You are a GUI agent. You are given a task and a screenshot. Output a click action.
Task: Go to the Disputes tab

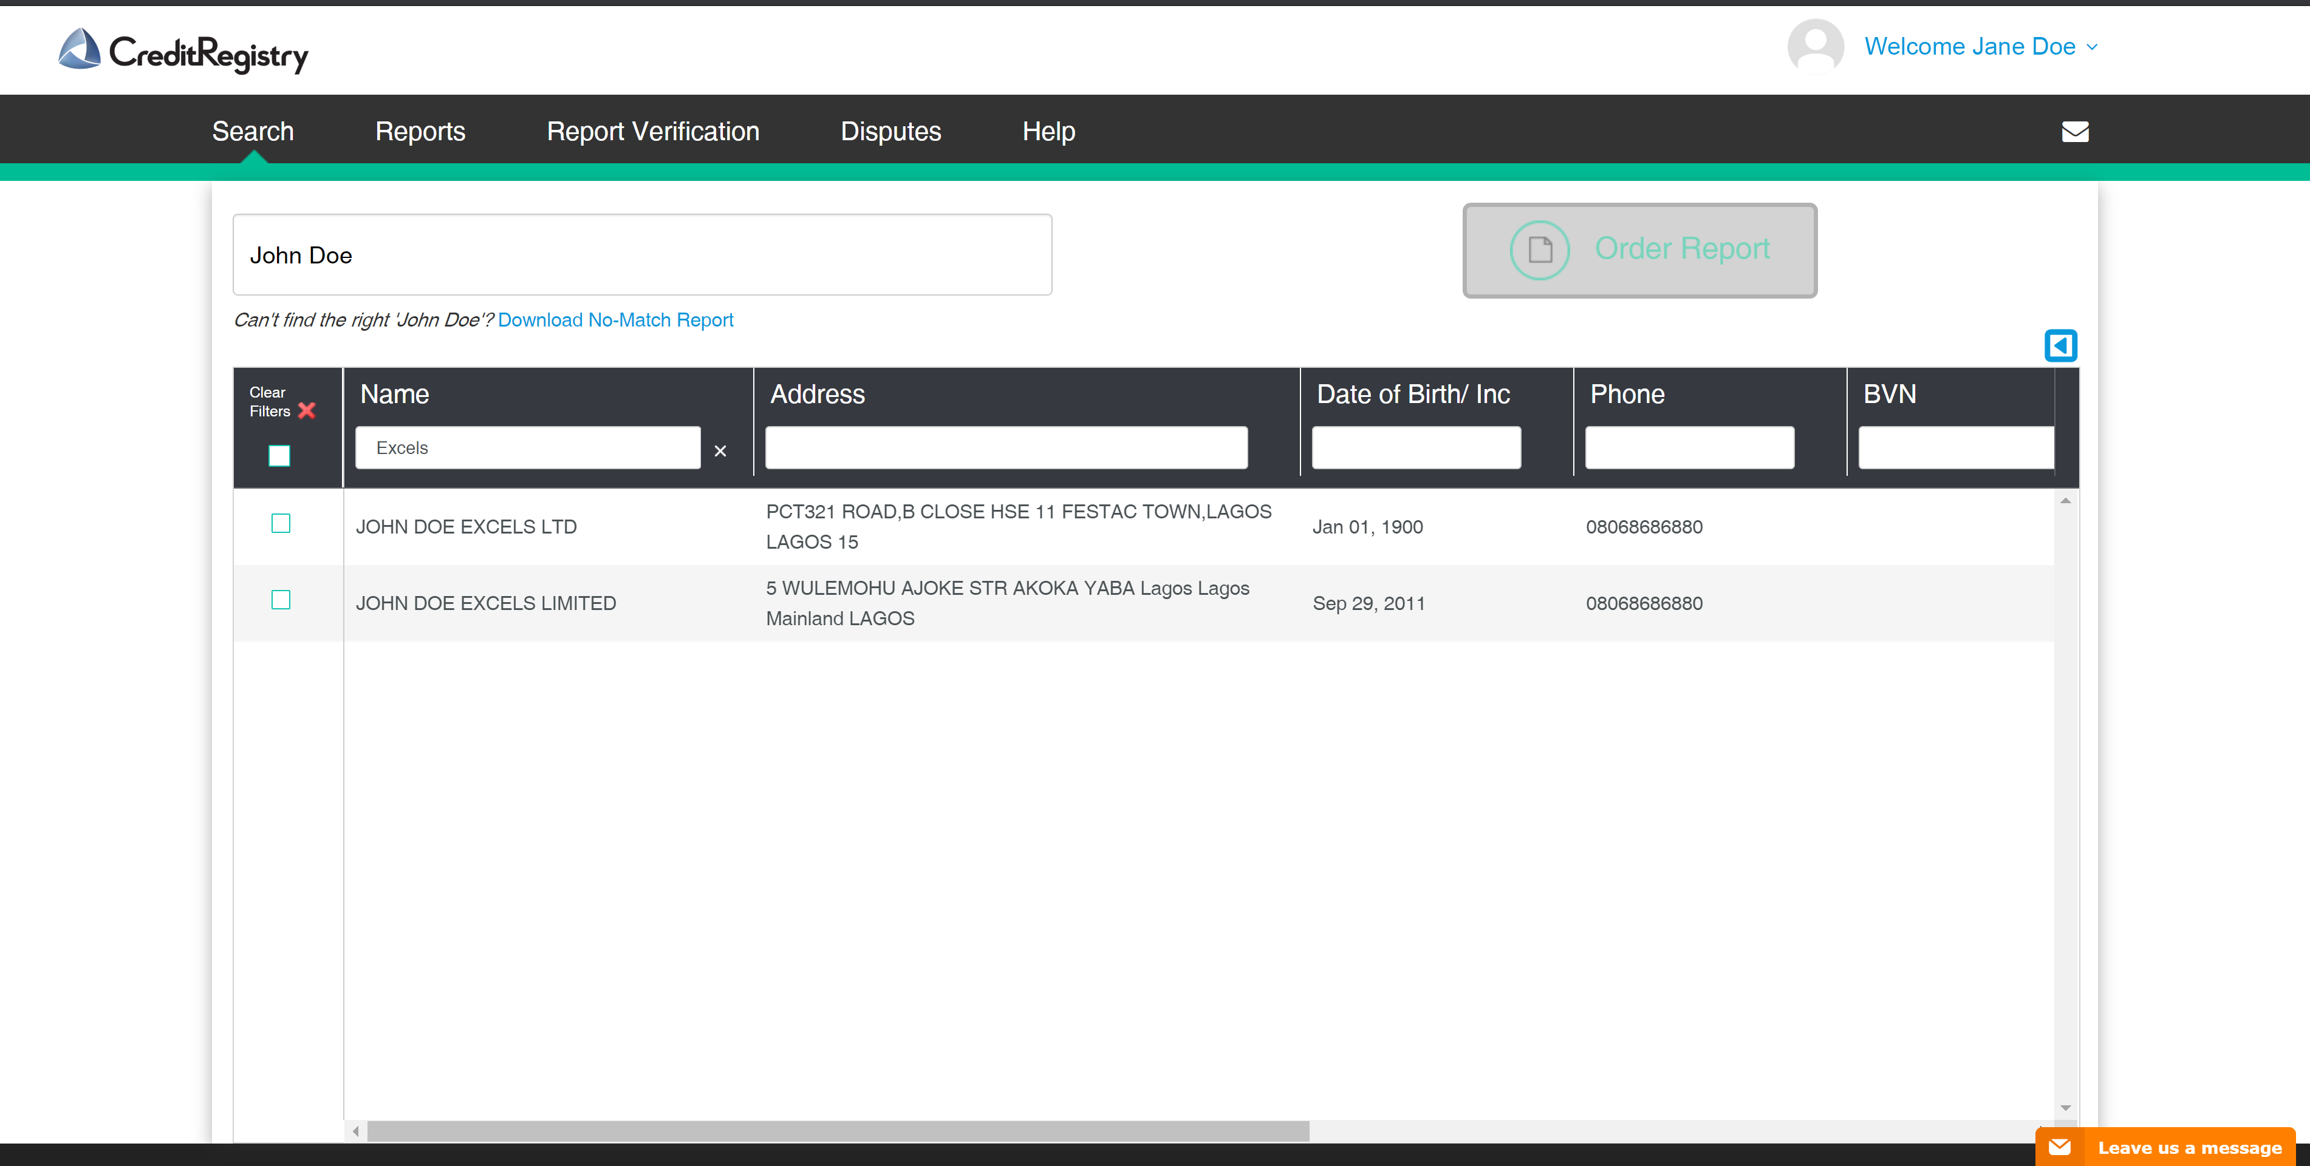tap(890, 132)
